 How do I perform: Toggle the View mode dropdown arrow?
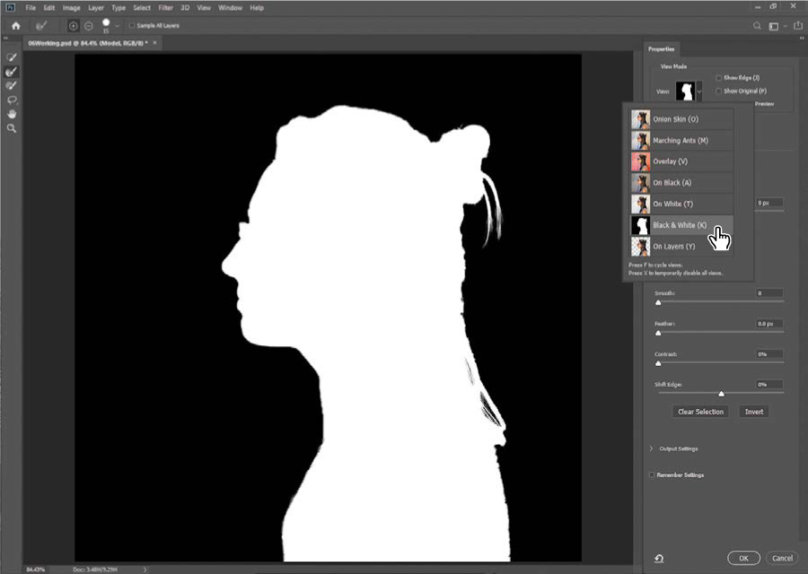click(699, 91)
